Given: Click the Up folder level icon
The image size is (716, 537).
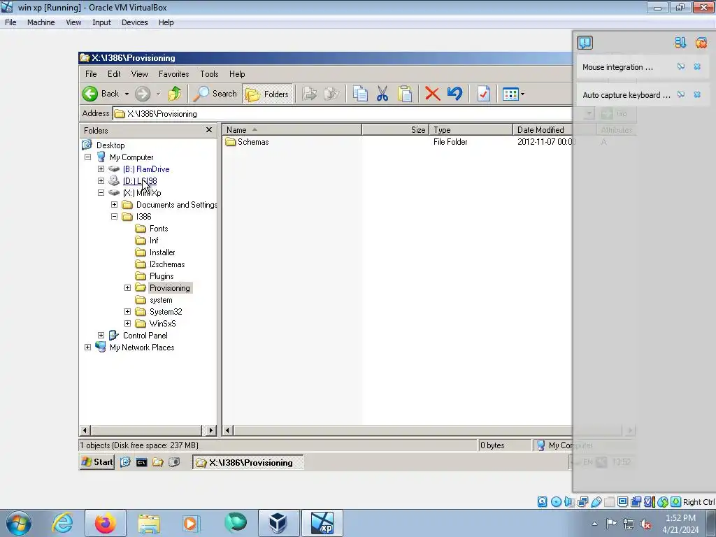Looking at the screenshot, I should (174, 94).
